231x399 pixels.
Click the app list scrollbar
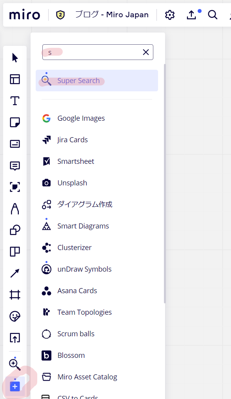point(165,183)
